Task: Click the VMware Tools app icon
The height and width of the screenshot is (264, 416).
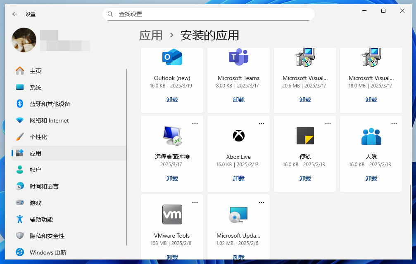Action: pyautogui.click(x=172, y=214)
